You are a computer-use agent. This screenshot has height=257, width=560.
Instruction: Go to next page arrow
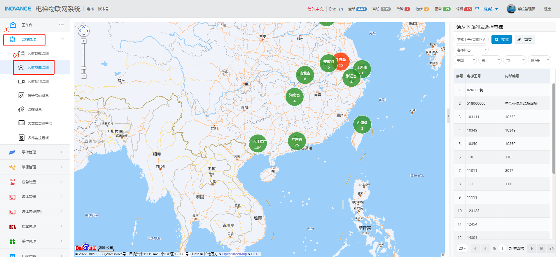pos(531,249)
